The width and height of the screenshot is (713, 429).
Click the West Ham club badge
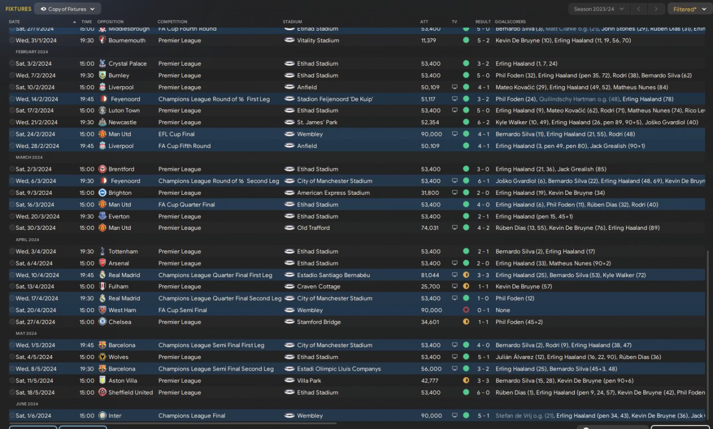click(102, 310)
